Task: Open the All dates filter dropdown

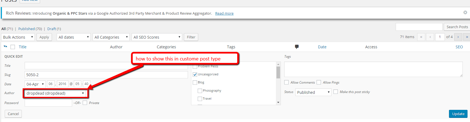Action: coord(74,37)
